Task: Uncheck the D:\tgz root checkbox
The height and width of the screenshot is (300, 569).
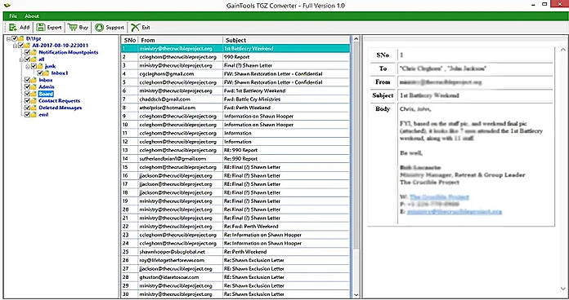Action: click(15, 38)
